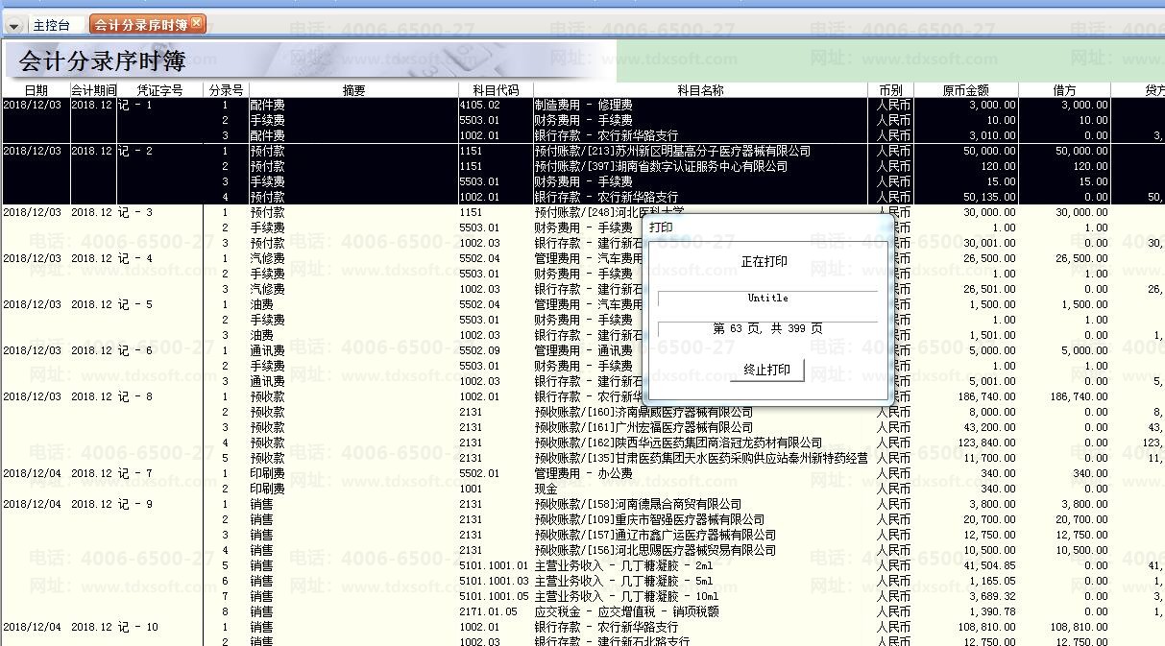Click the 科目代码 column header
This screenshot has width=1165, height=646.
(x=495, y=90)
